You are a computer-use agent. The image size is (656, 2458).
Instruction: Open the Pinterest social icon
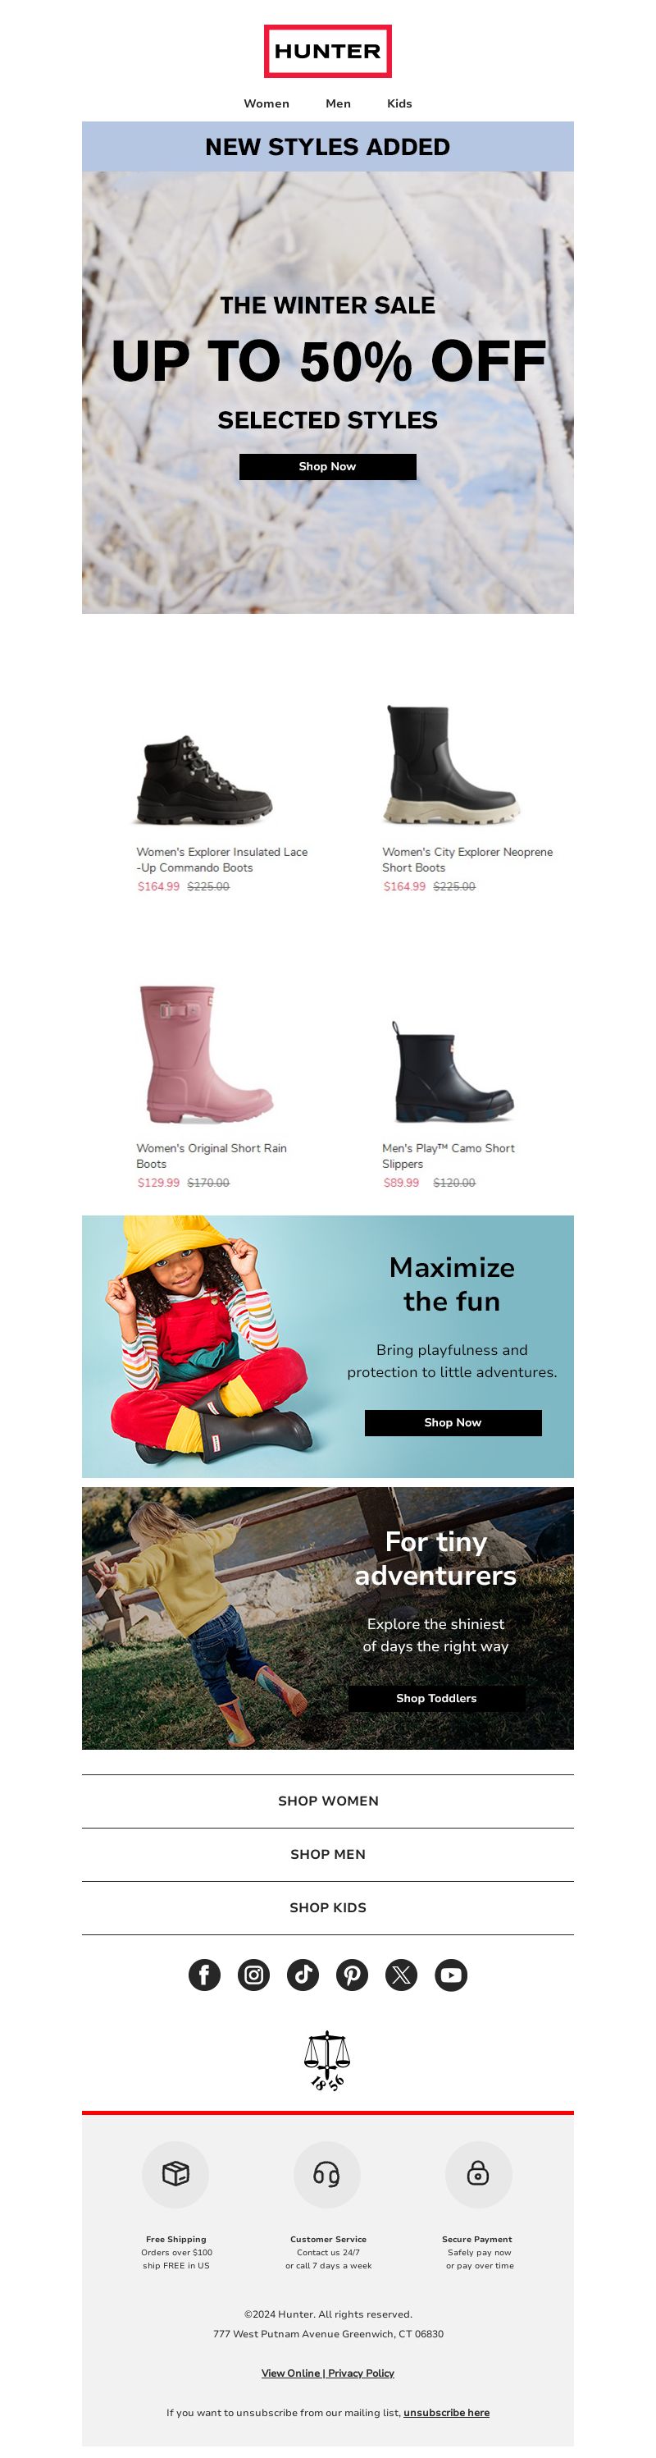tap(352, 1975)
